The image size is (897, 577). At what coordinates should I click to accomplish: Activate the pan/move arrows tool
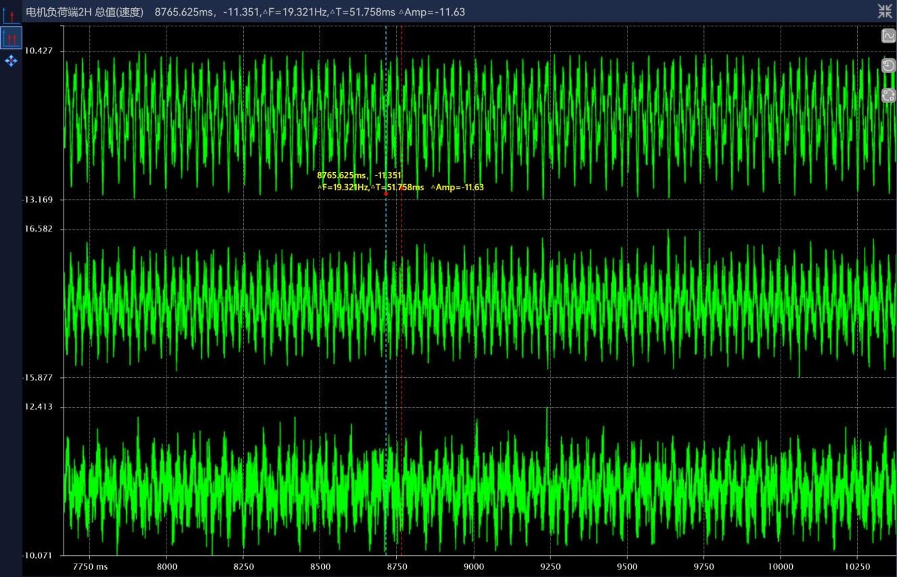(x=11, y=61)
